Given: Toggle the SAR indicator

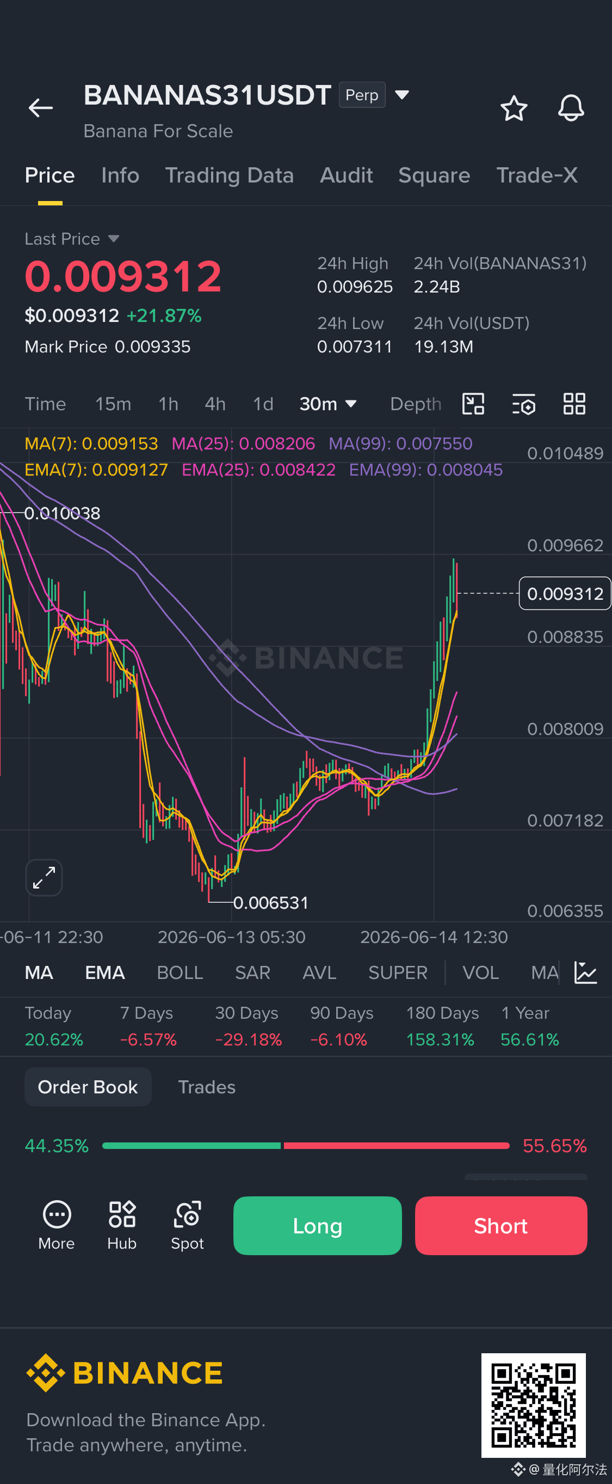Looking at the screenshot, I should pyautogui.click(x=252, y=972).
